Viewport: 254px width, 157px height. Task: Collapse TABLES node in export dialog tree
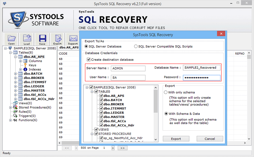[92, 92]
